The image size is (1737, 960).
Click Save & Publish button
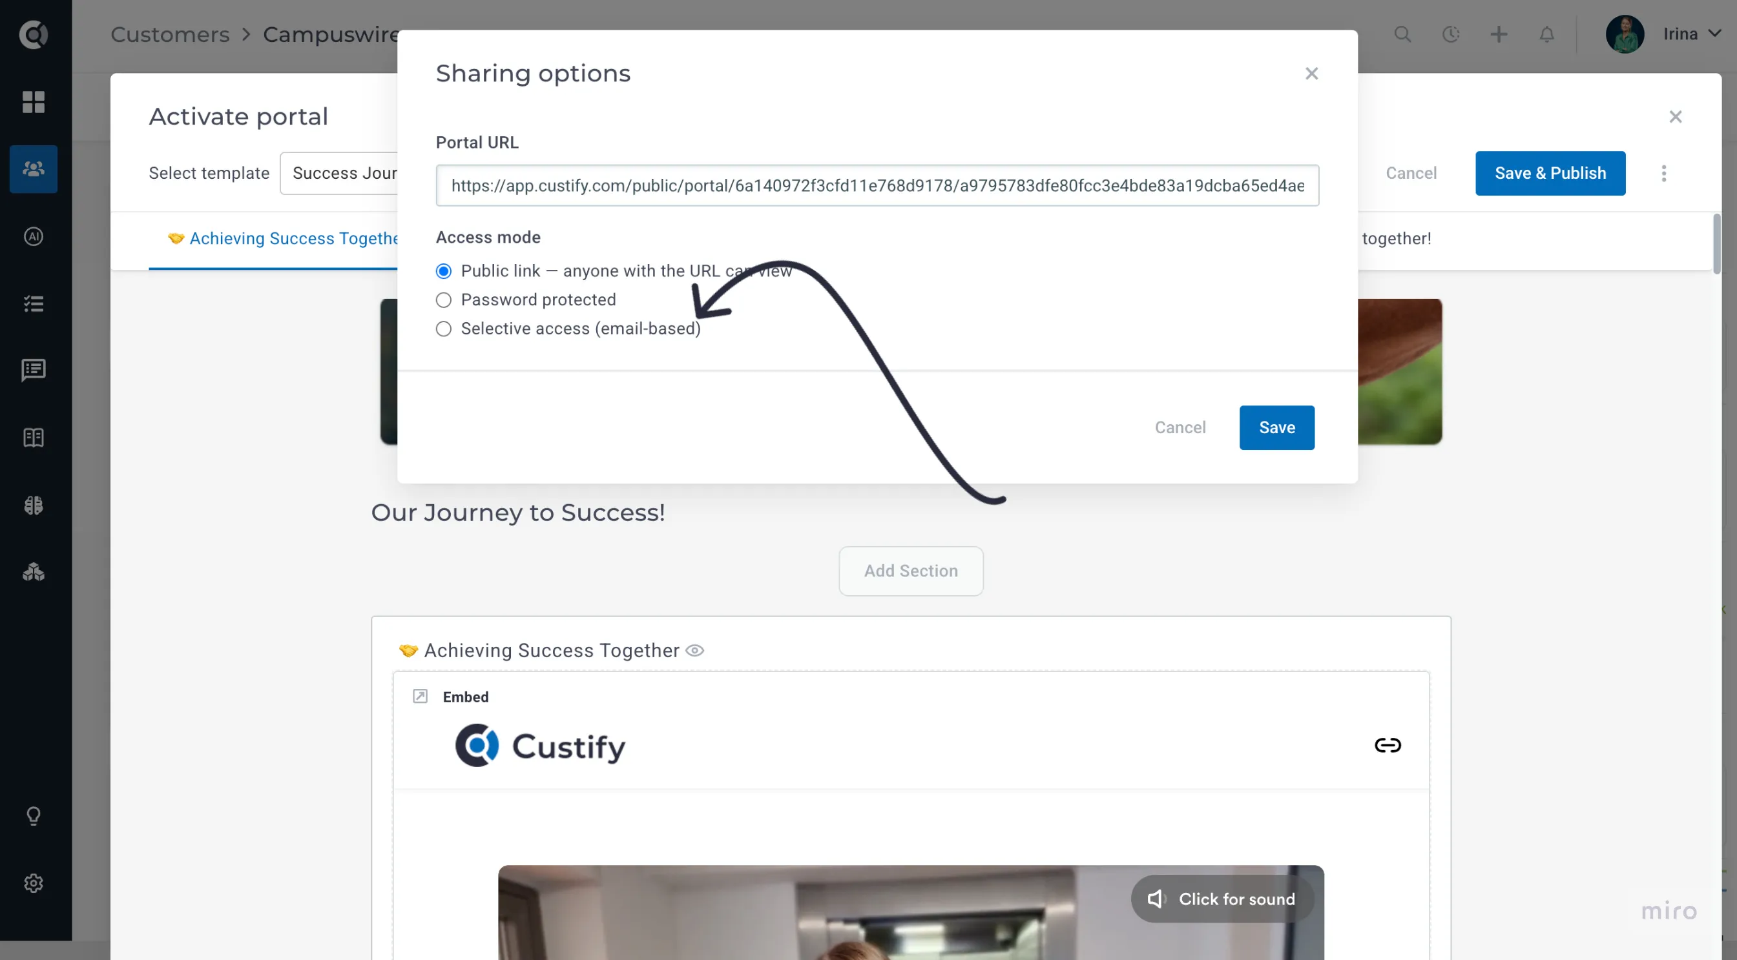click(x=1550, y=173)
